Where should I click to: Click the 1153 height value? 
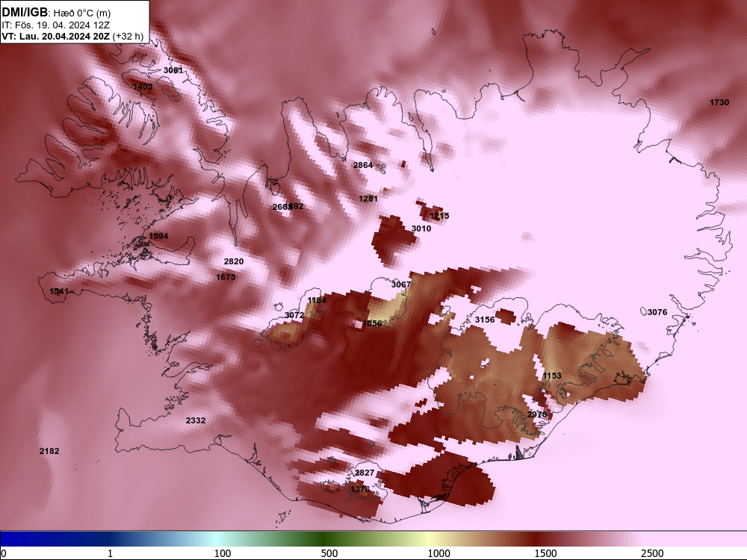pyautogui.click(x=552, y=376)
